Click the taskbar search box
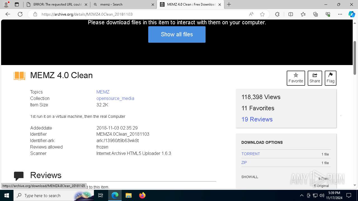The image size is (358, 201). (x=54, y=195)
